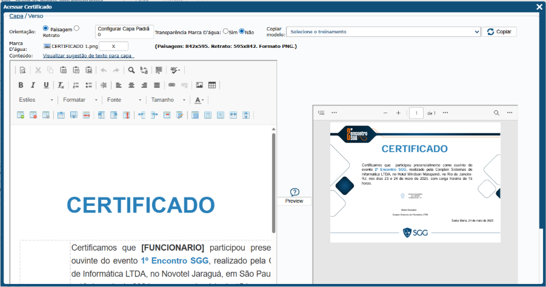Click the underline formatting icon

click(47, 85)
